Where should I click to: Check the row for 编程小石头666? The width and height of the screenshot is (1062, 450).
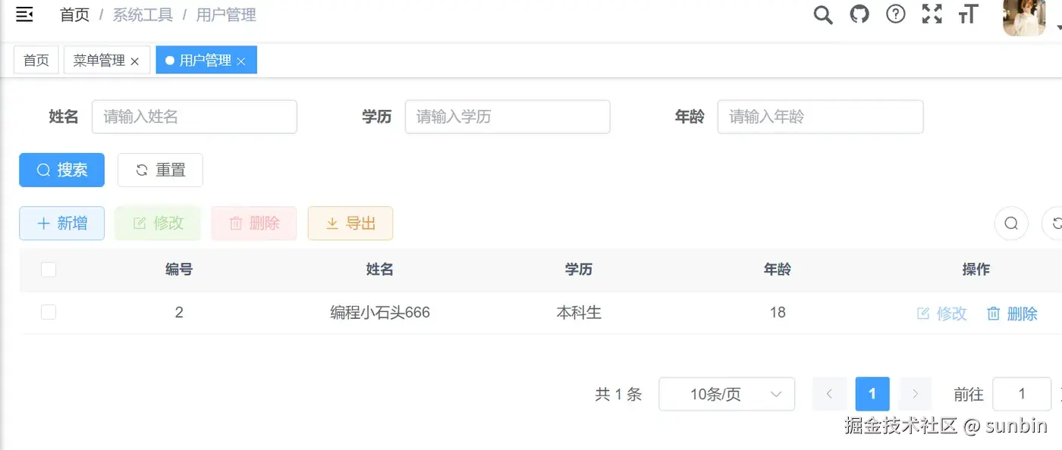pyautogui.click(x=49, y=312)
